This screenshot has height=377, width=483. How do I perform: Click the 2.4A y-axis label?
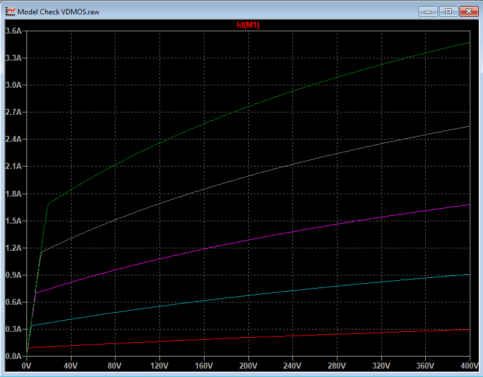click(x=14, y=139)
